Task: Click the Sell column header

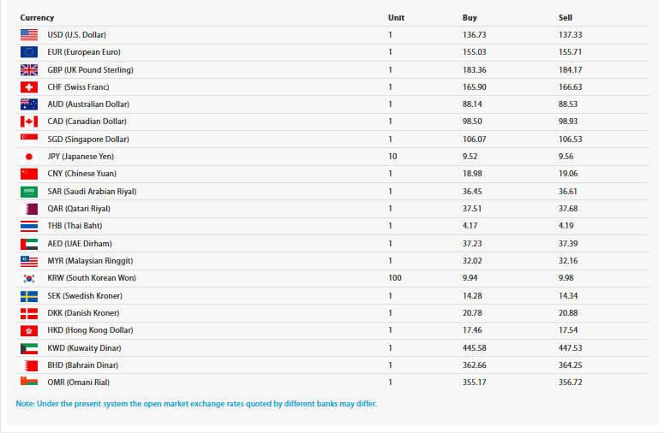Action: [x=566, y=18]
